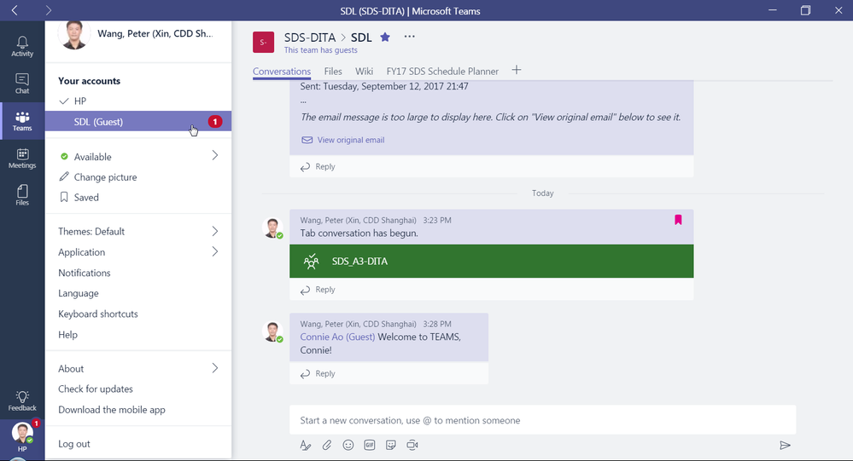Toggle the favorite star for SDL channel
This screenshot has height=461, width=853.
(385, 37)
